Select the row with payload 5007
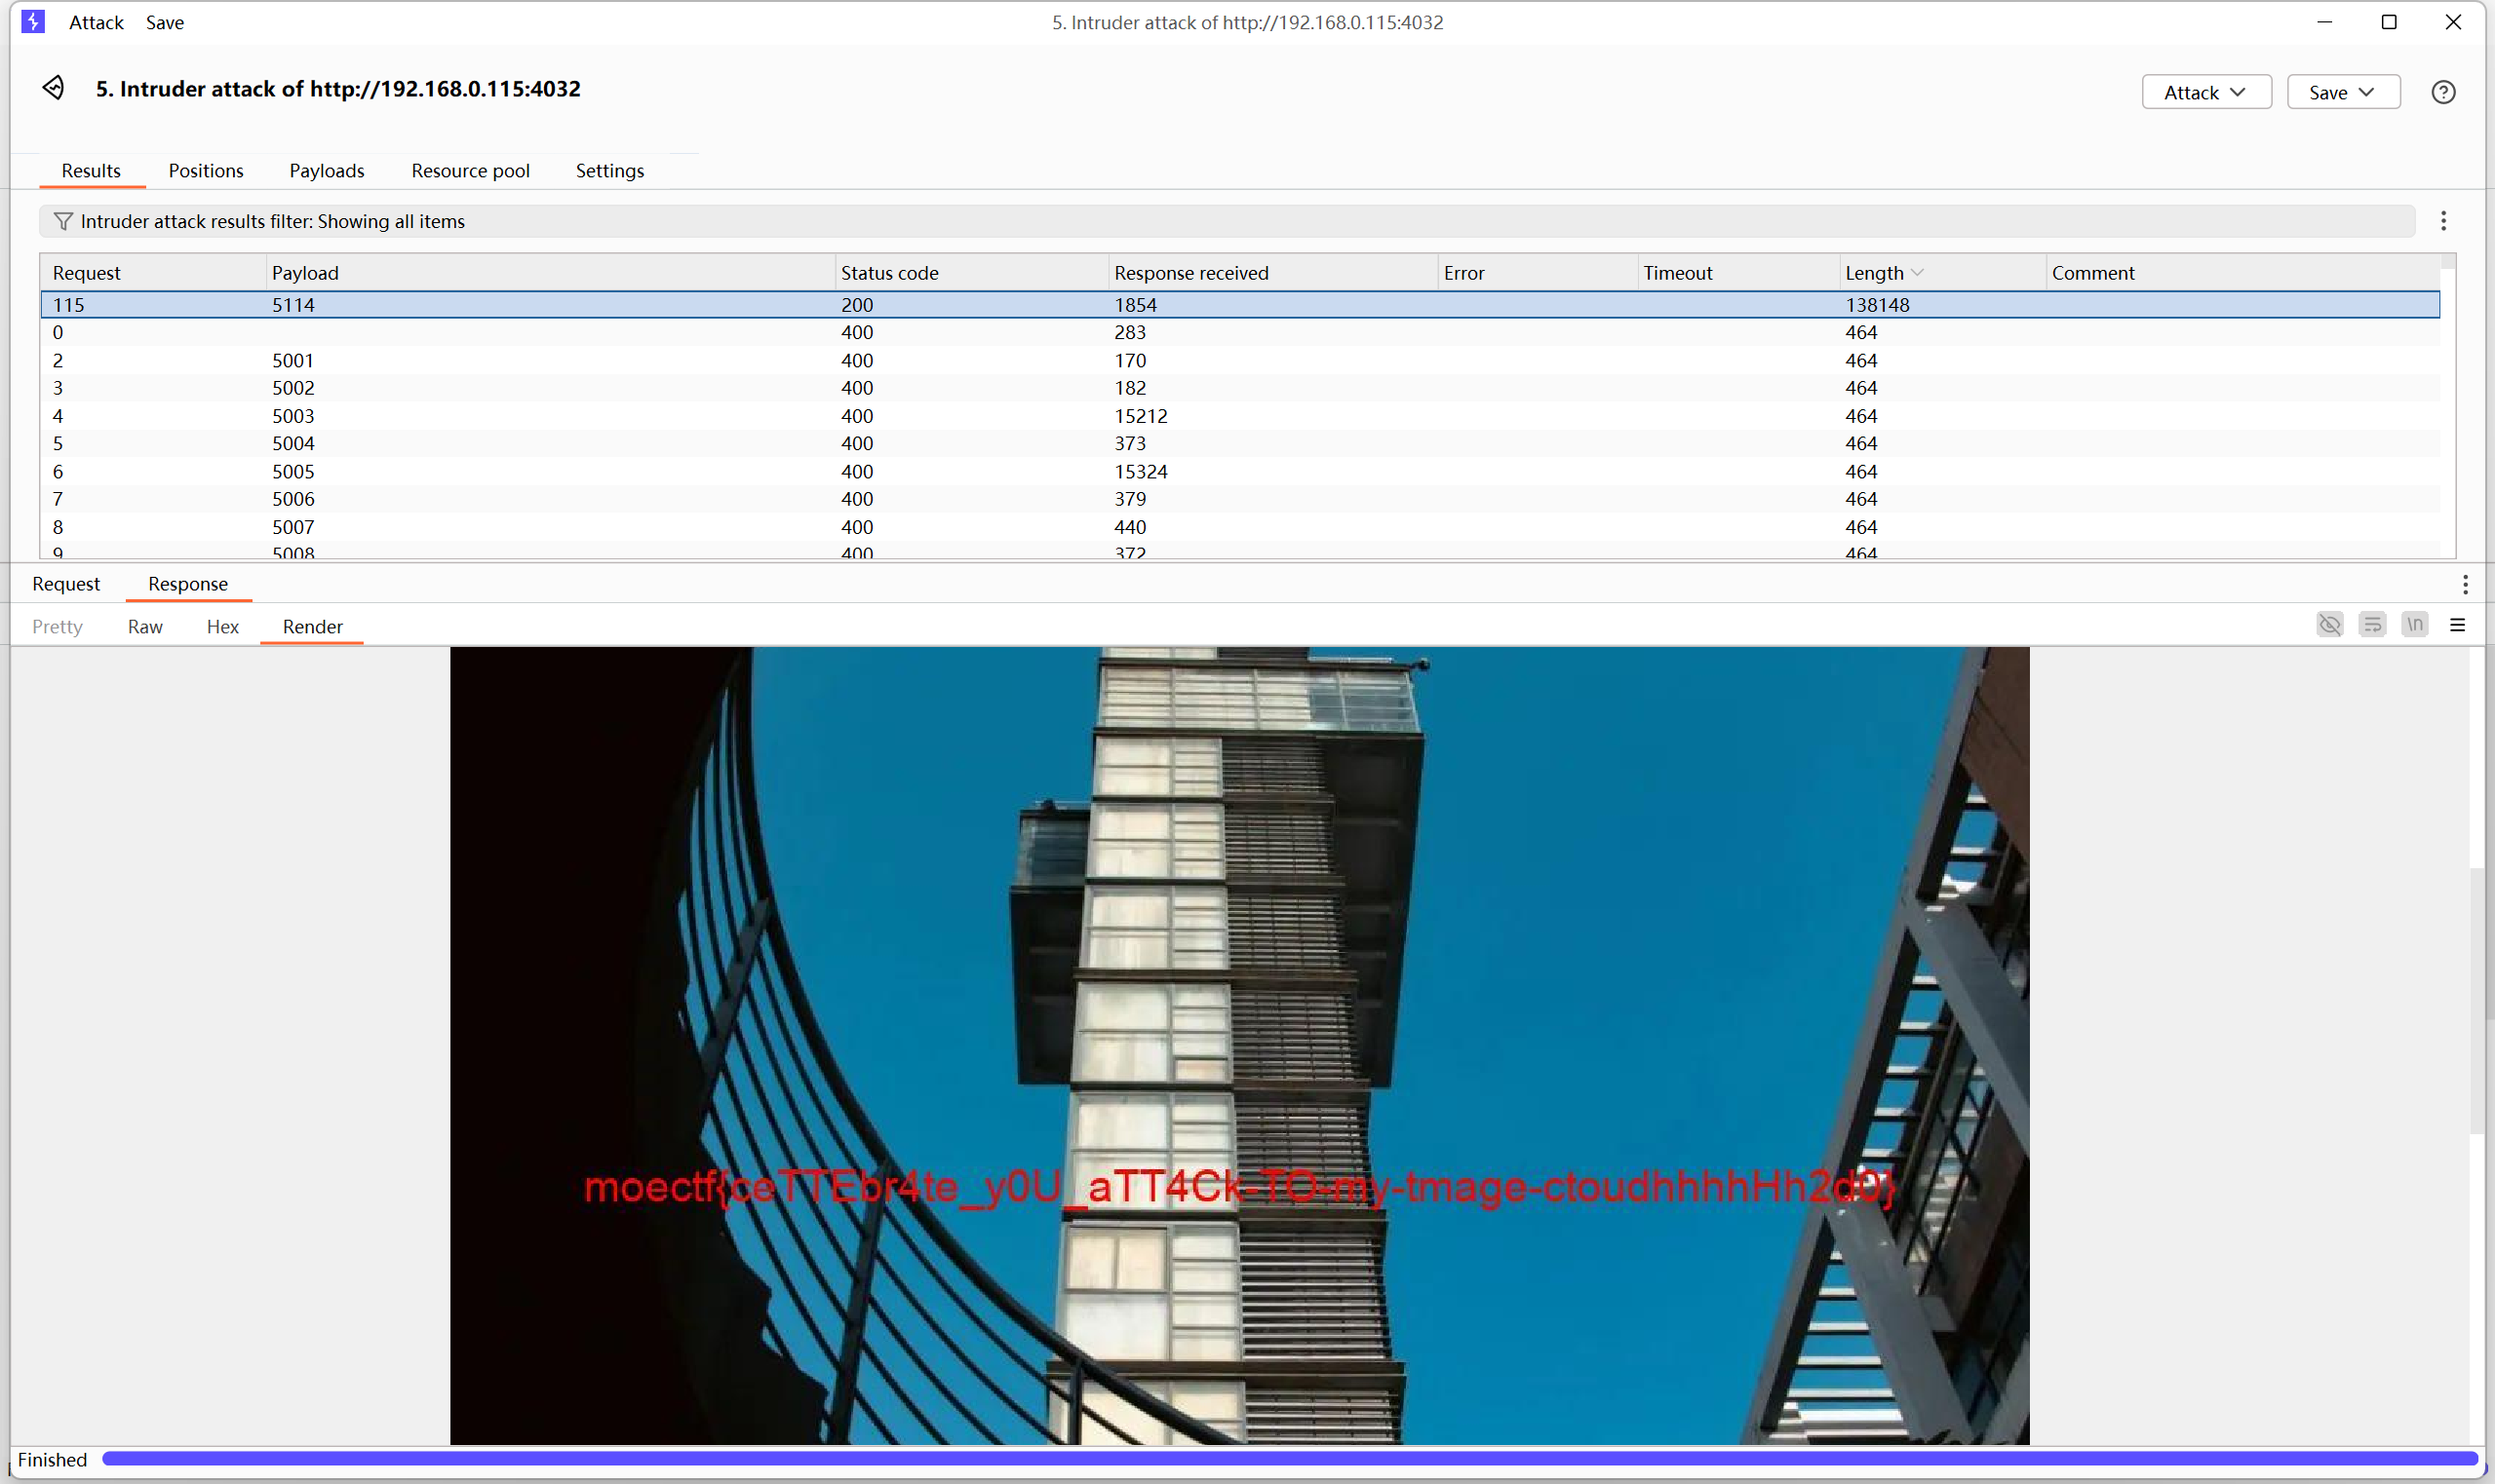Viewport: 2495px width, 1484px height. (x=1239, y=527)
